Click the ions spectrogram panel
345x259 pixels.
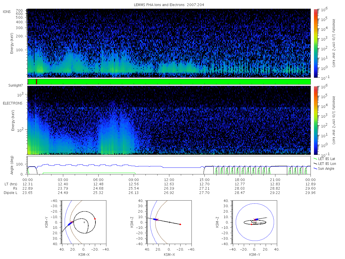[x=169, y=43]
